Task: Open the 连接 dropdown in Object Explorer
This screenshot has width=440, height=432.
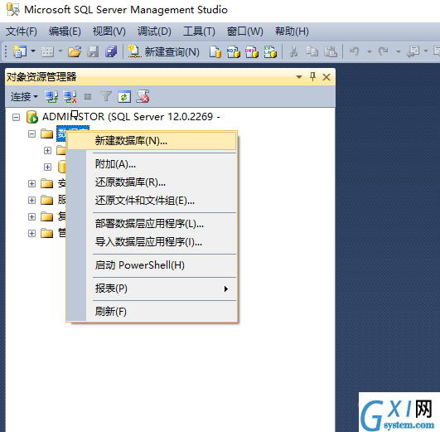Action: [x=24, y=97]
